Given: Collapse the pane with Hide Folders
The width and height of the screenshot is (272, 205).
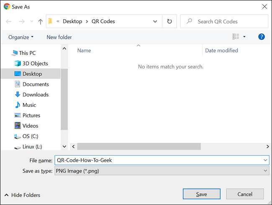Looking at the screenshot, I should tap(23, 195).
